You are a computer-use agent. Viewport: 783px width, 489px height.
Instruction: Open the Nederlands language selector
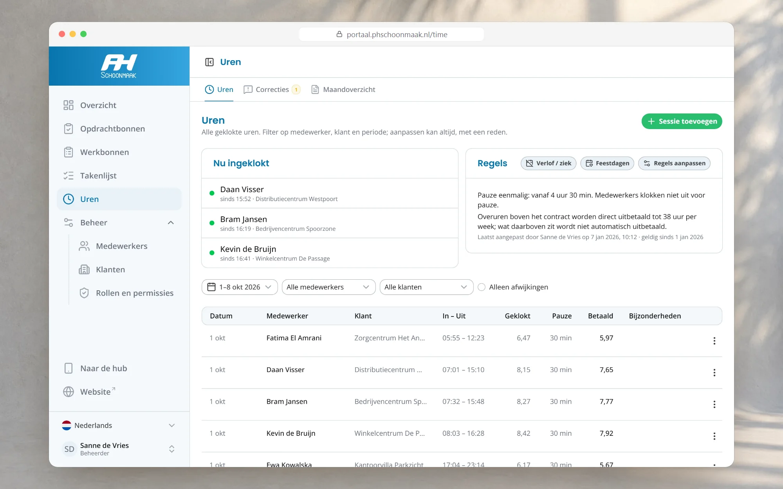click(x=119, y=425)
